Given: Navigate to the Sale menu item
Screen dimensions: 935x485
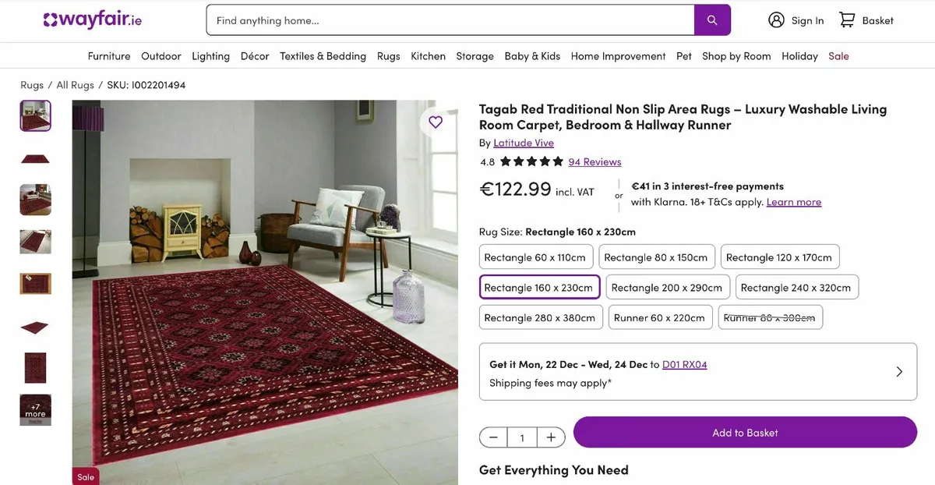Looking at the screenshot, I should click(x=838, y=56).
